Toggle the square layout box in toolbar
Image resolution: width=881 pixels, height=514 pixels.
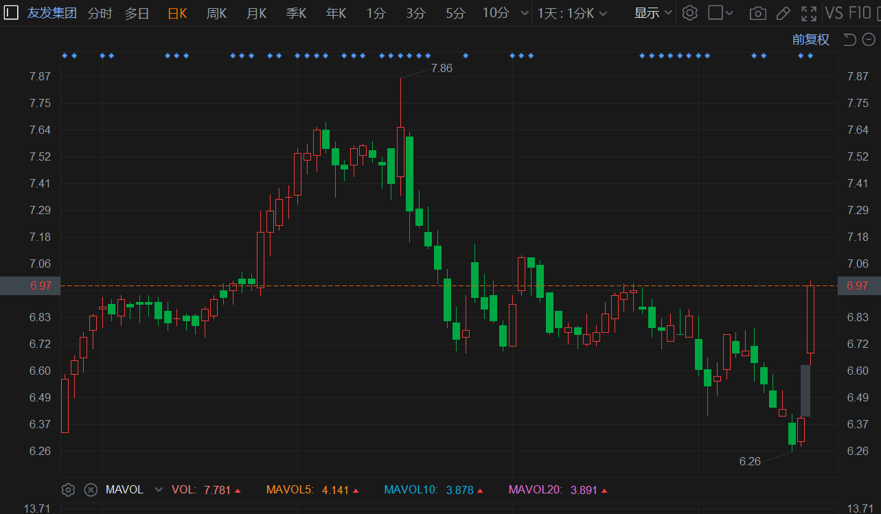[716, 13]
